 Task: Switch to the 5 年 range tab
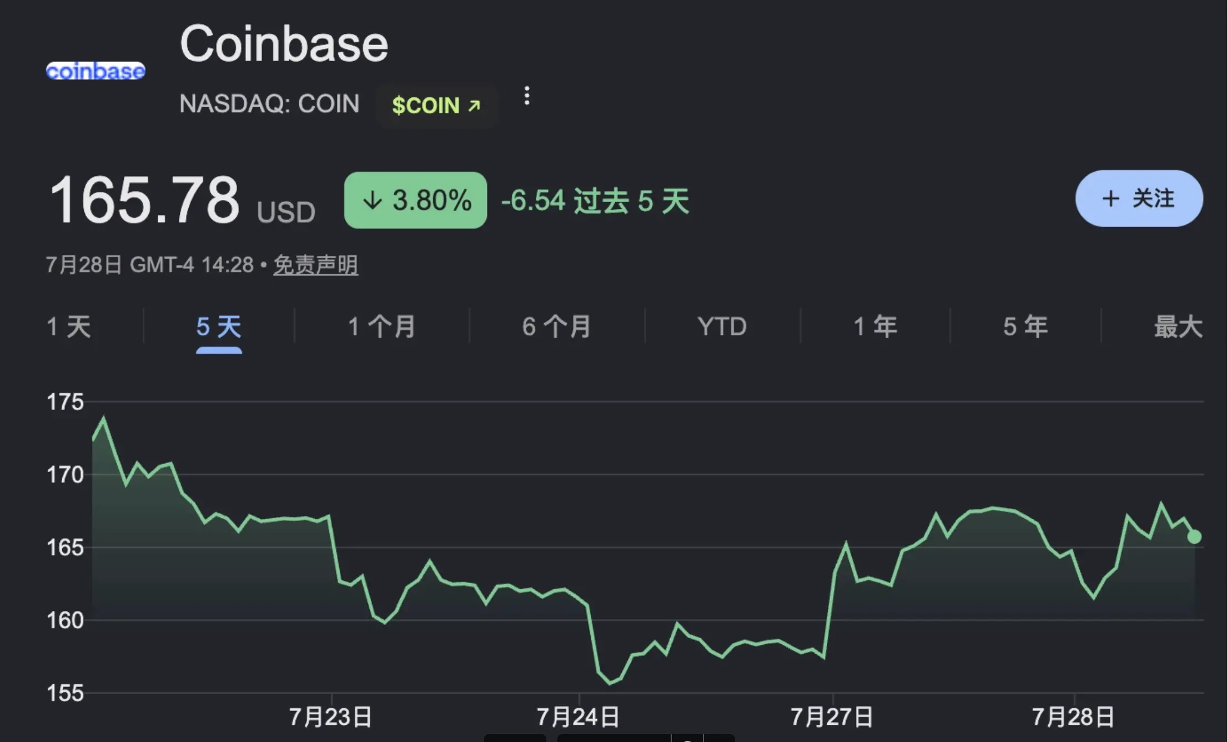(1025, 327)
